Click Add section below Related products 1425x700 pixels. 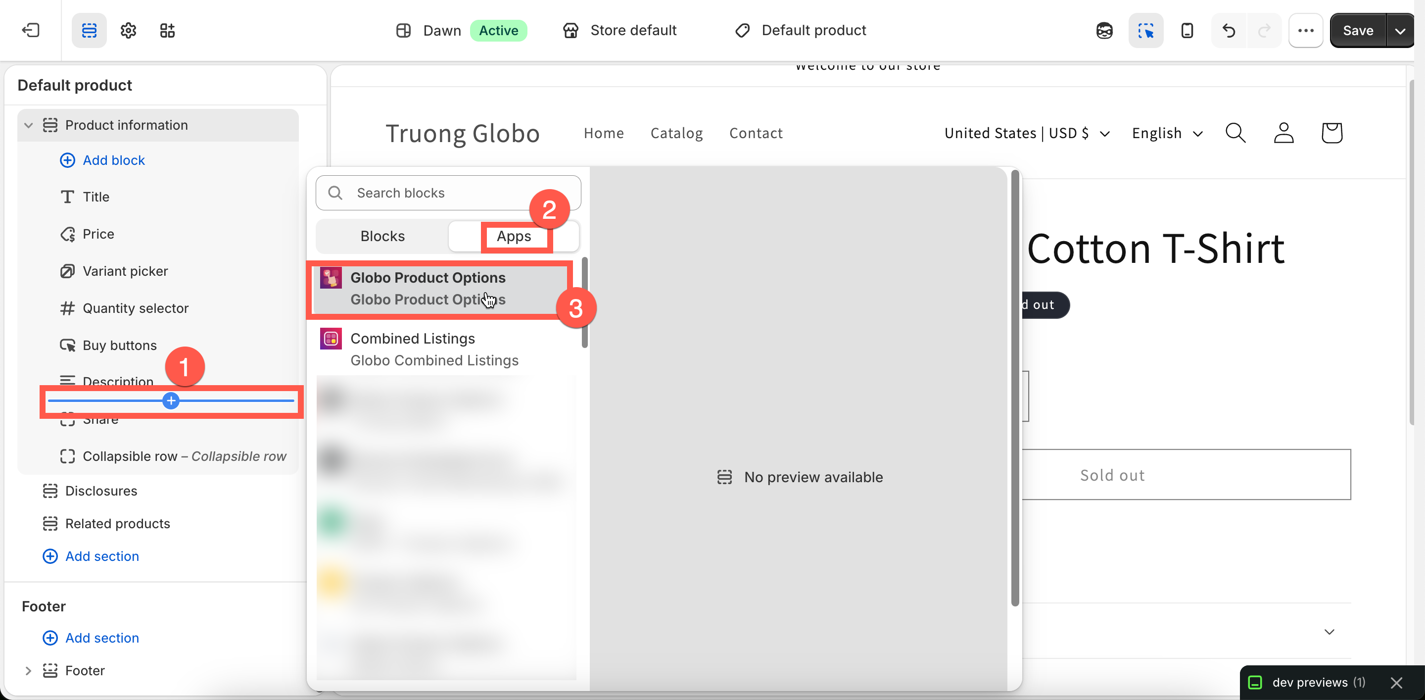[x=91, y=556]
